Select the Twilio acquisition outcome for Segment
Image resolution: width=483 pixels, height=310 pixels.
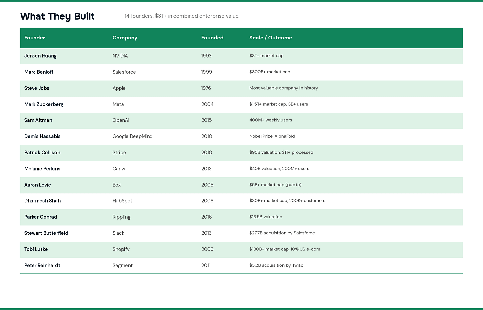coord(276,265)
